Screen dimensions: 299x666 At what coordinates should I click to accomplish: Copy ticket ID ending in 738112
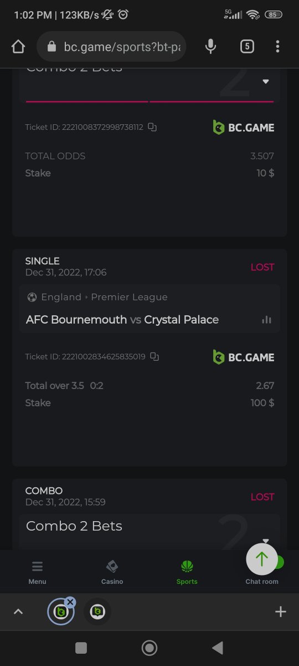(152, 127)
